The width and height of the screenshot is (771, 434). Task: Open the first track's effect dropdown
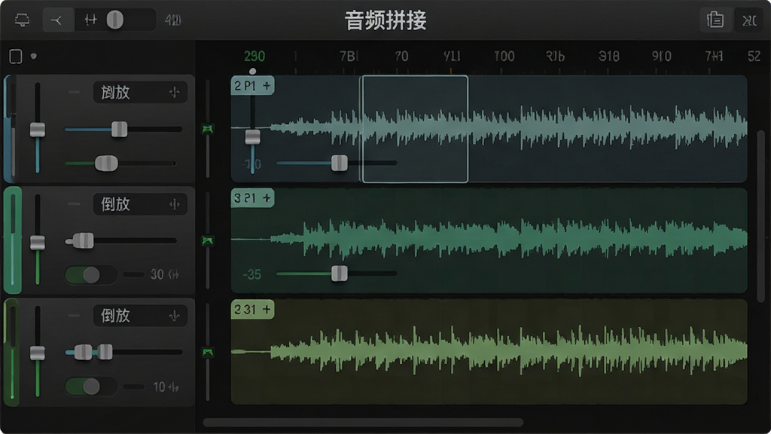[140, 92]
